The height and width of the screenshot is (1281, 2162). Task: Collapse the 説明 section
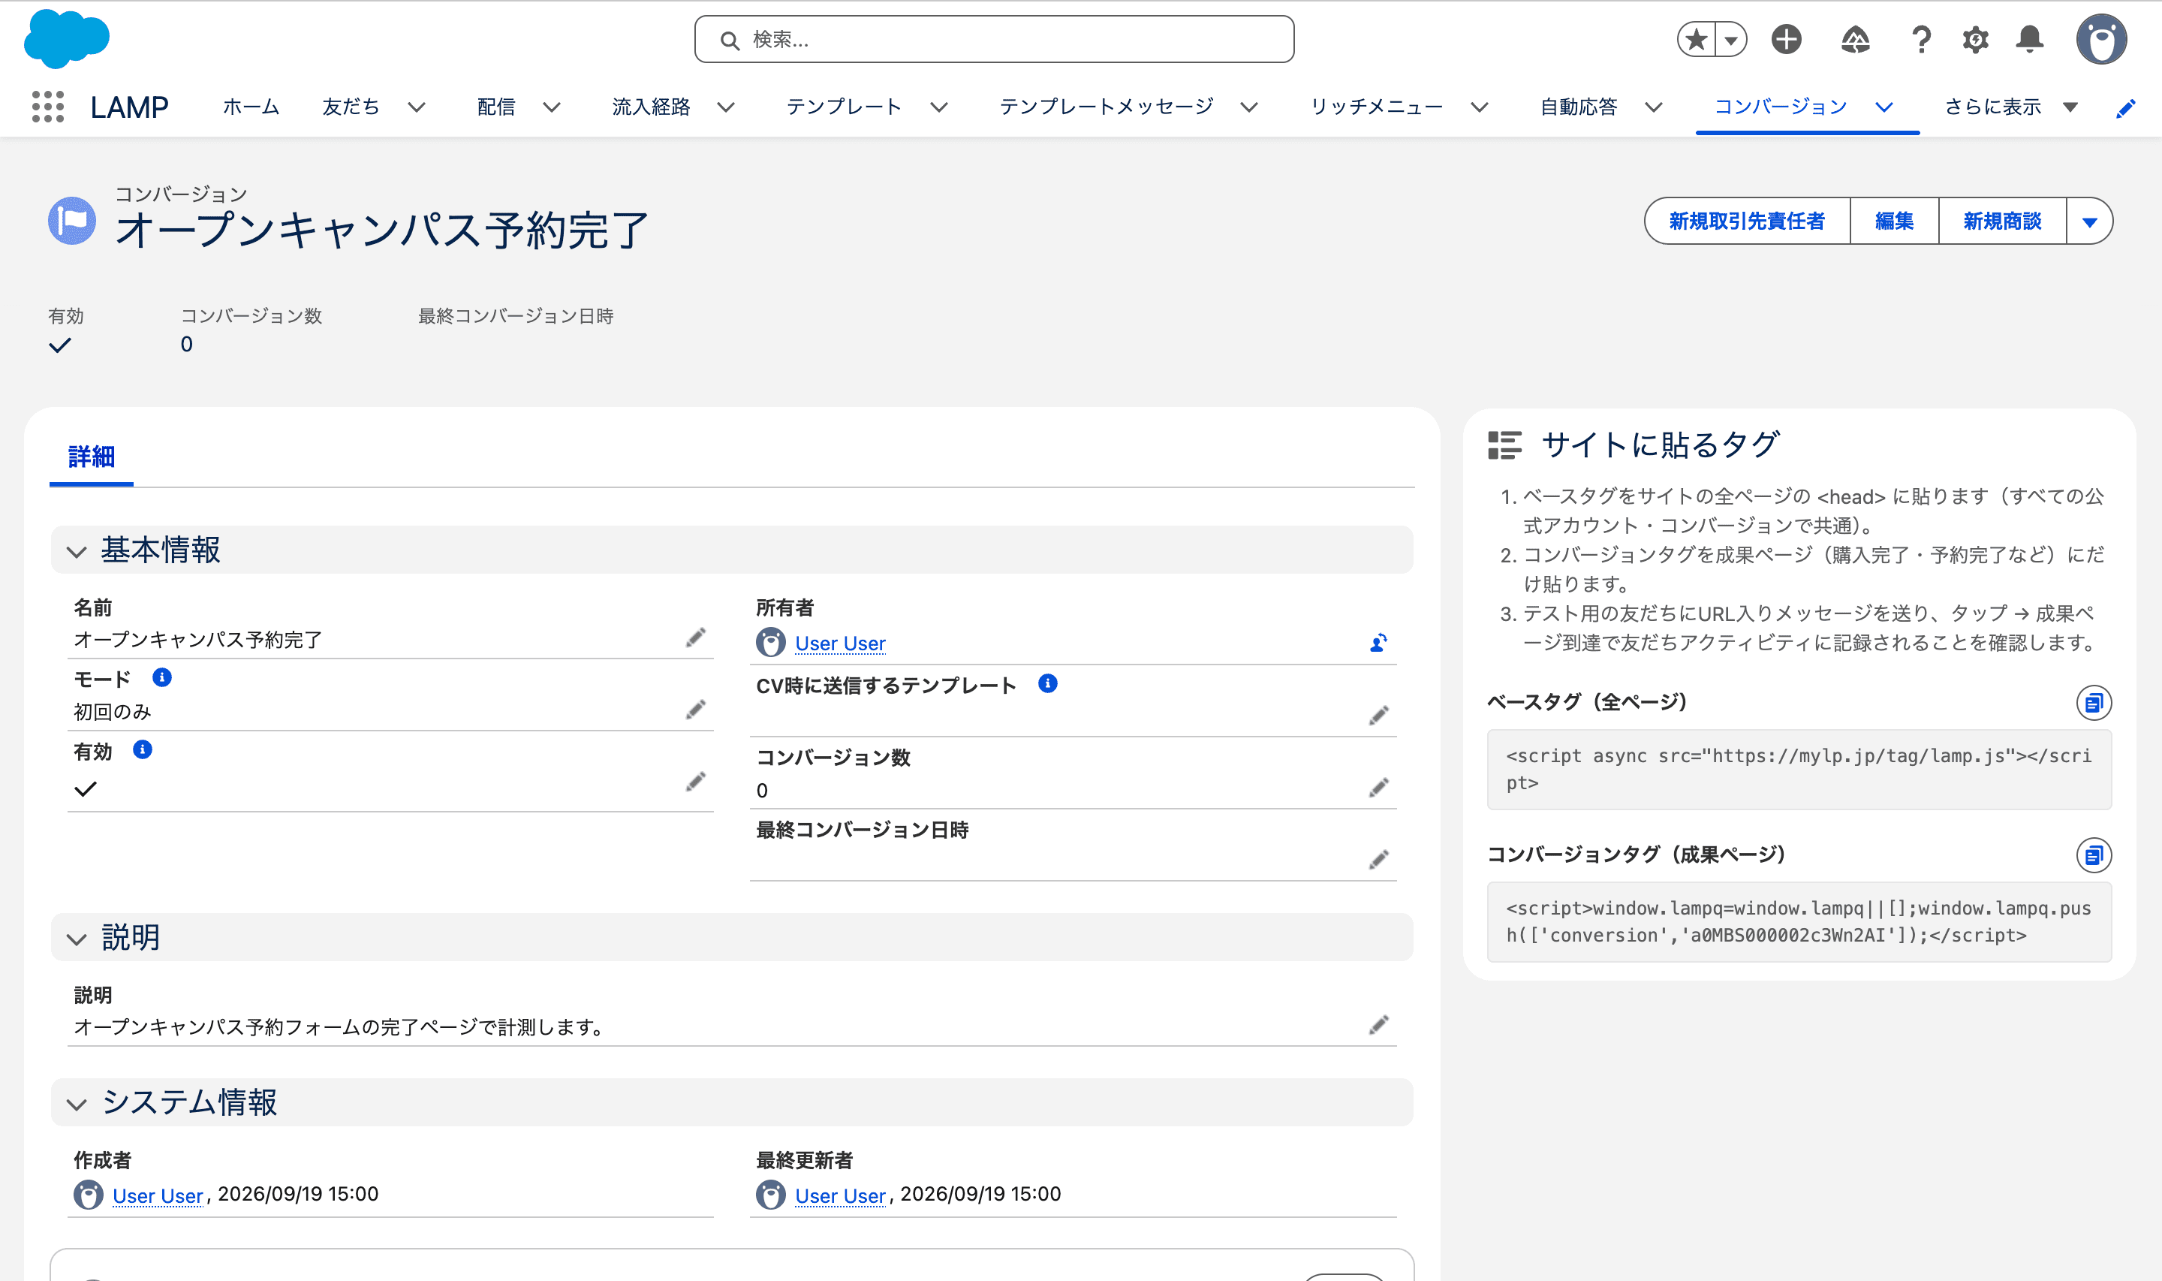[x=77, y=939]
